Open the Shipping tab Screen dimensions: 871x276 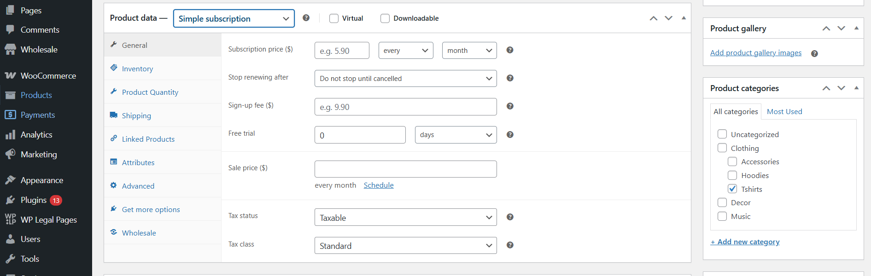[163, 115]
